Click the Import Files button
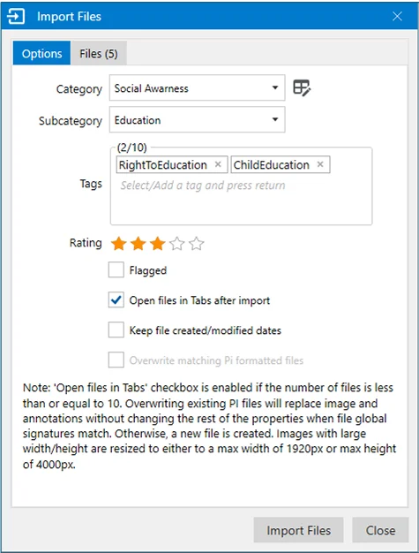The width and height of the screenshot is (419, 553). 298,530
